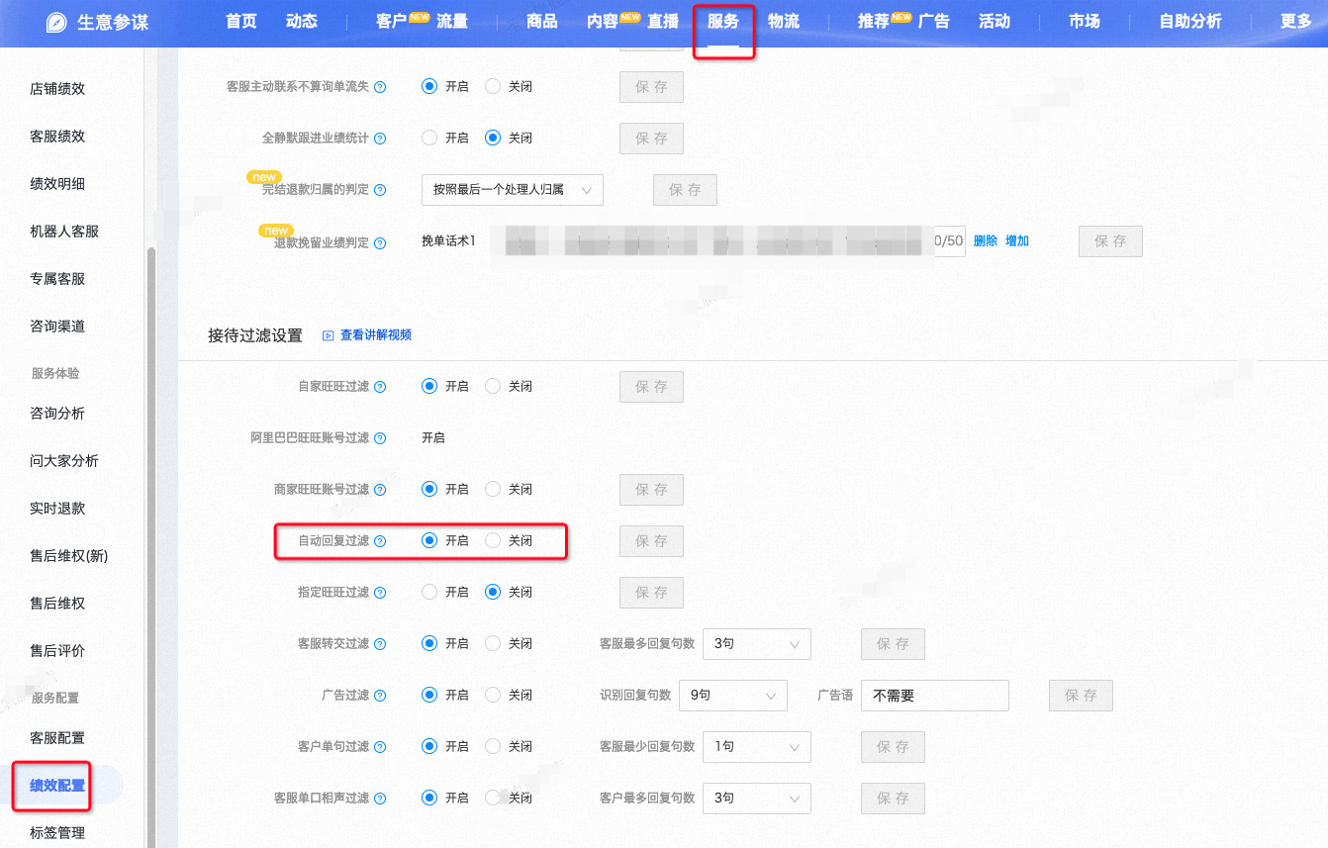The image size is (1328, 848).
Task: Open 客服绩效 in the sidebar
Action: (57, 137)
